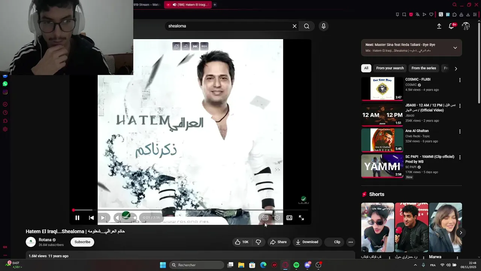
Task: Open browser downloads icon
Action: pyautogui.click(x=468, y=15)
